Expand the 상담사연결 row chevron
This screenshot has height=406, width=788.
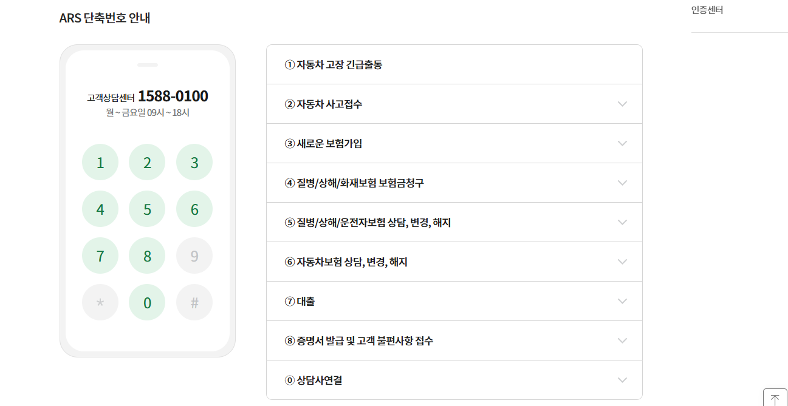pos(622,380)
